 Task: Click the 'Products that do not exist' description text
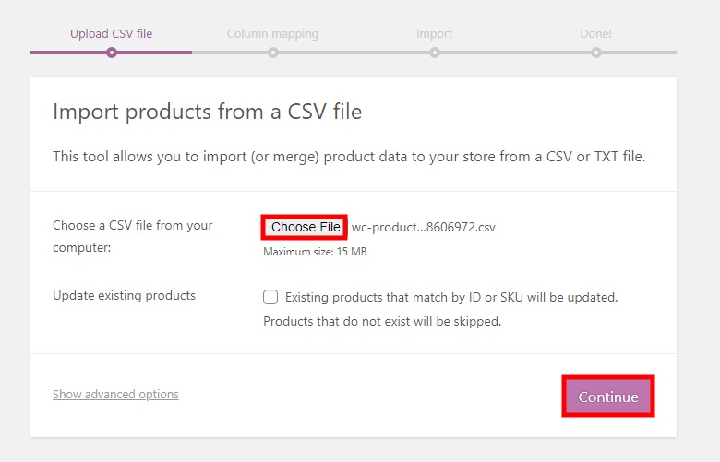click(x=382, y=321)
